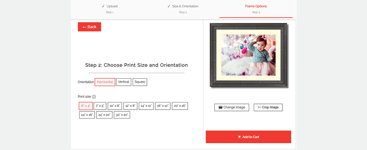Screen dimensions: 367x150
Task: Choose 16" x 12" print size
Action: (163, 106)
